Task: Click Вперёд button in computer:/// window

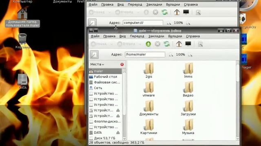Action: coord(124,12)
